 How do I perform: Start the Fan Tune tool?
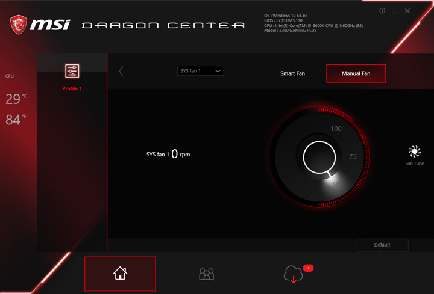[x=414, y=156]
